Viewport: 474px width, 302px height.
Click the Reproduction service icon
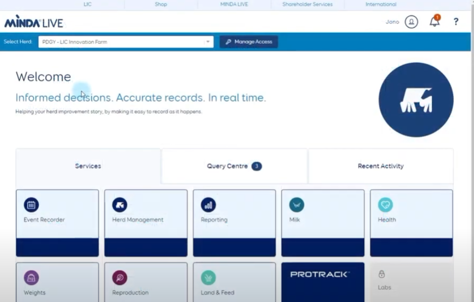[120, 278]
